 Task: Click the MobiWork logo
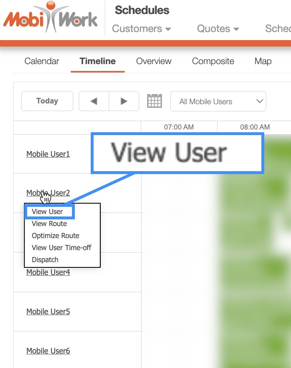(x=50, y=18)
